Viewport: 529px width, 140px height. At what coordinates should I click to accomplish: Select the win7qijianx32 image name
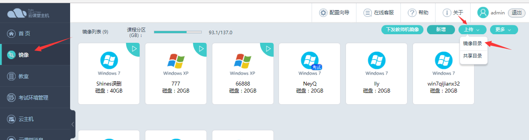pyautogui.click(x=443, y=84)
